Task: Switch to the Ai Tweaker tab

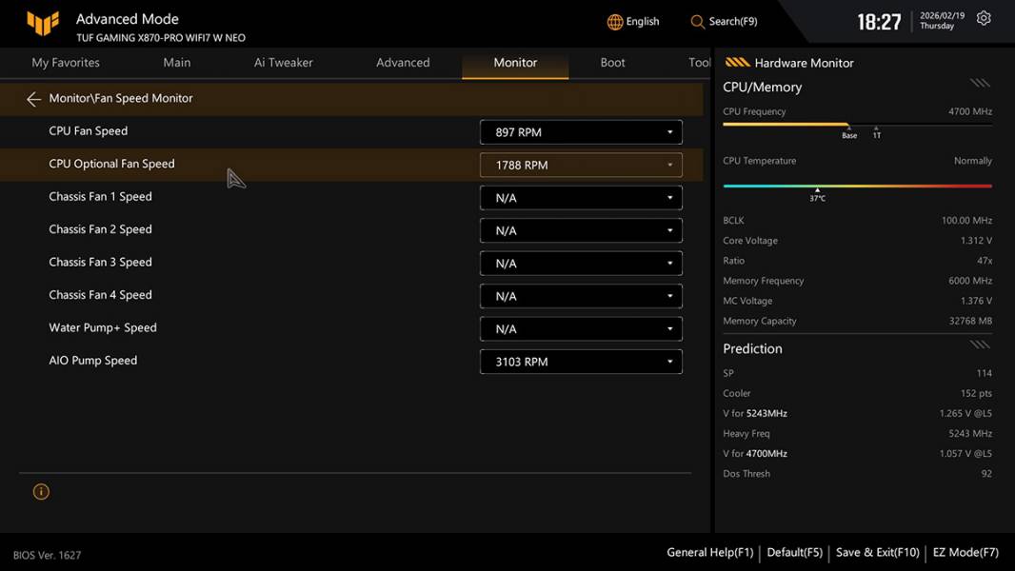Action: (x=284, y=63)
